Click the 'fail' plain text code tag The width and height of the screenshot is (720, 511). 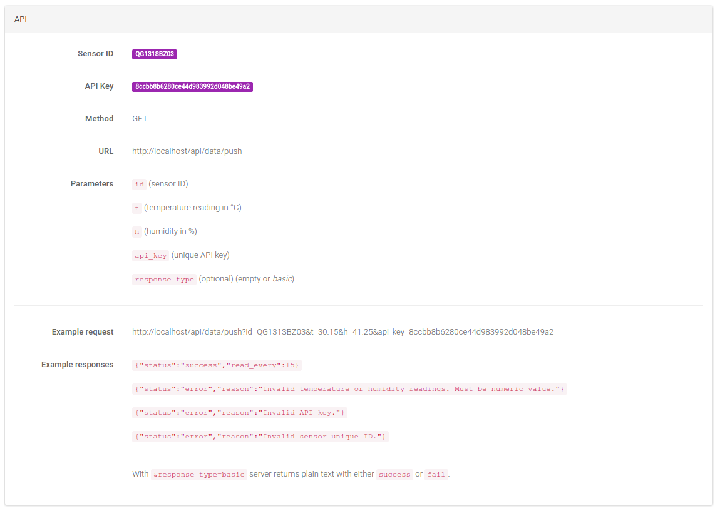[436, 475]
